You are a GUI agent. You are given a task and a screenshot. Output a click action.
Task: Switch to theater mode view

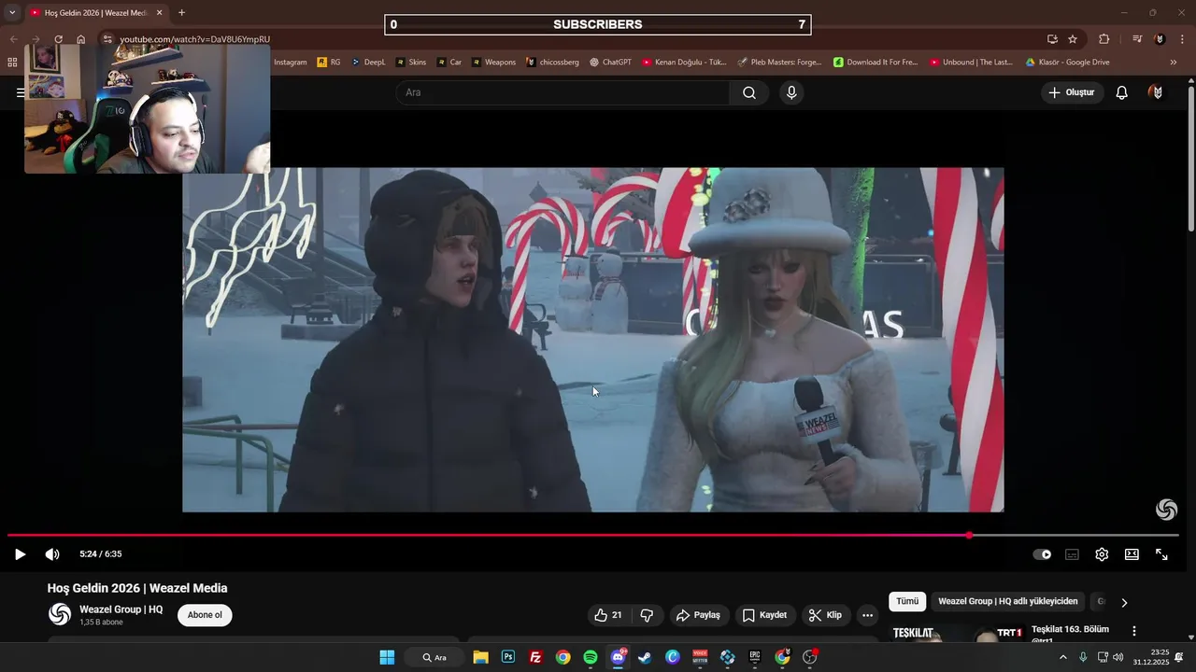point(1132,554)
